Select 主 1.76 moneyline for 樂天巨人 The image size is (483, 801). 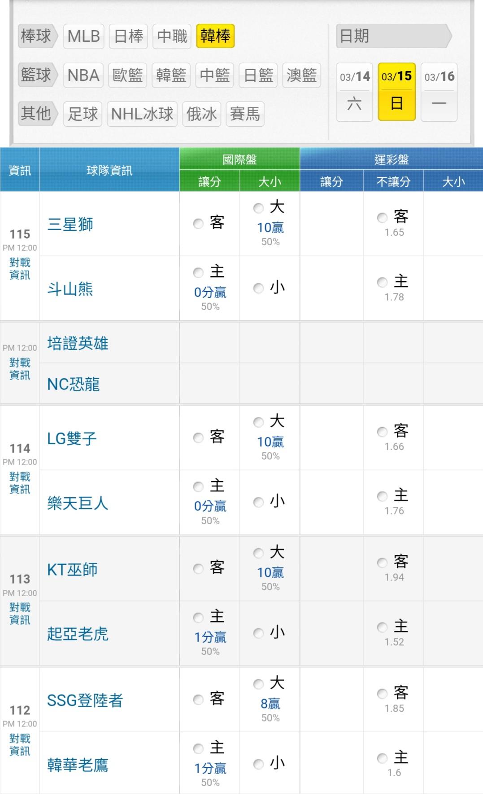[x=382, y=496]
